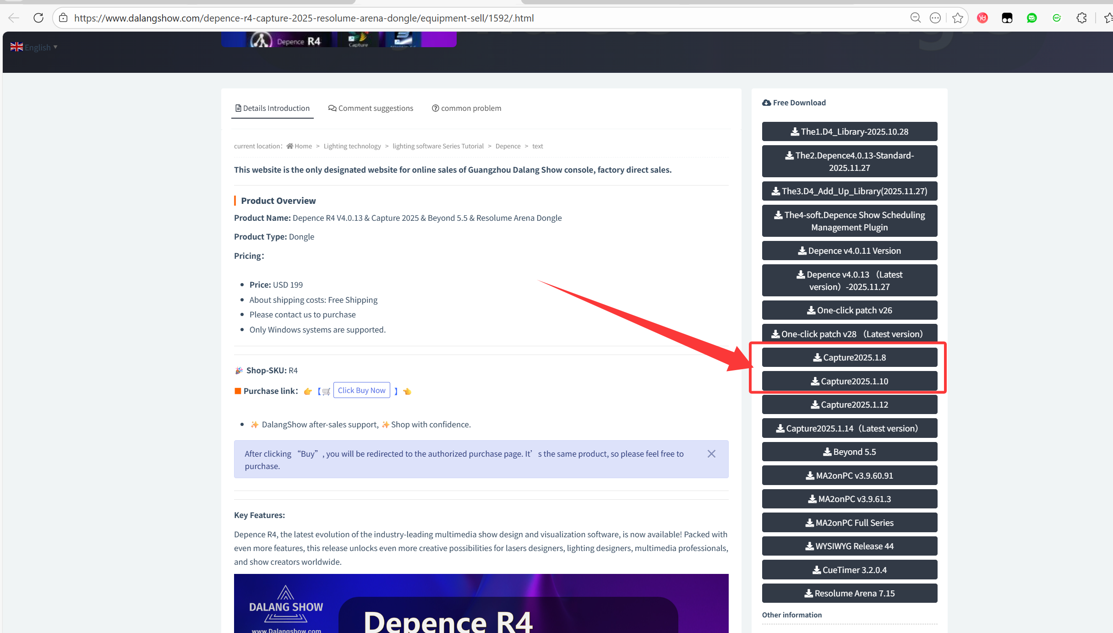The height and width of the screenshot is (633, 1113).
Task: Download One-click patch v28 latest version
Action: pyautogui.click(x=849, y=334)
